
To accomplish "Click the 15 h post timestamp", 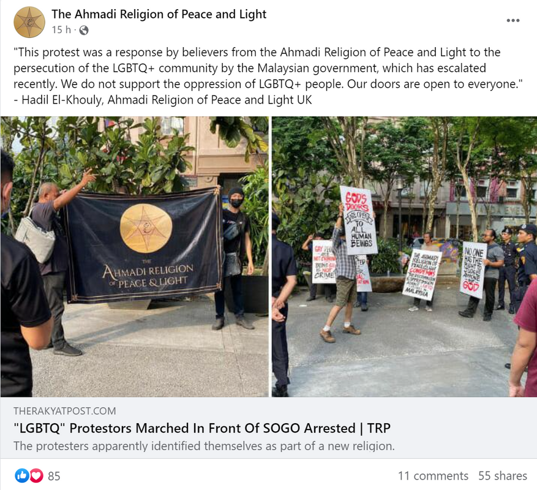I will click(61, 30).
